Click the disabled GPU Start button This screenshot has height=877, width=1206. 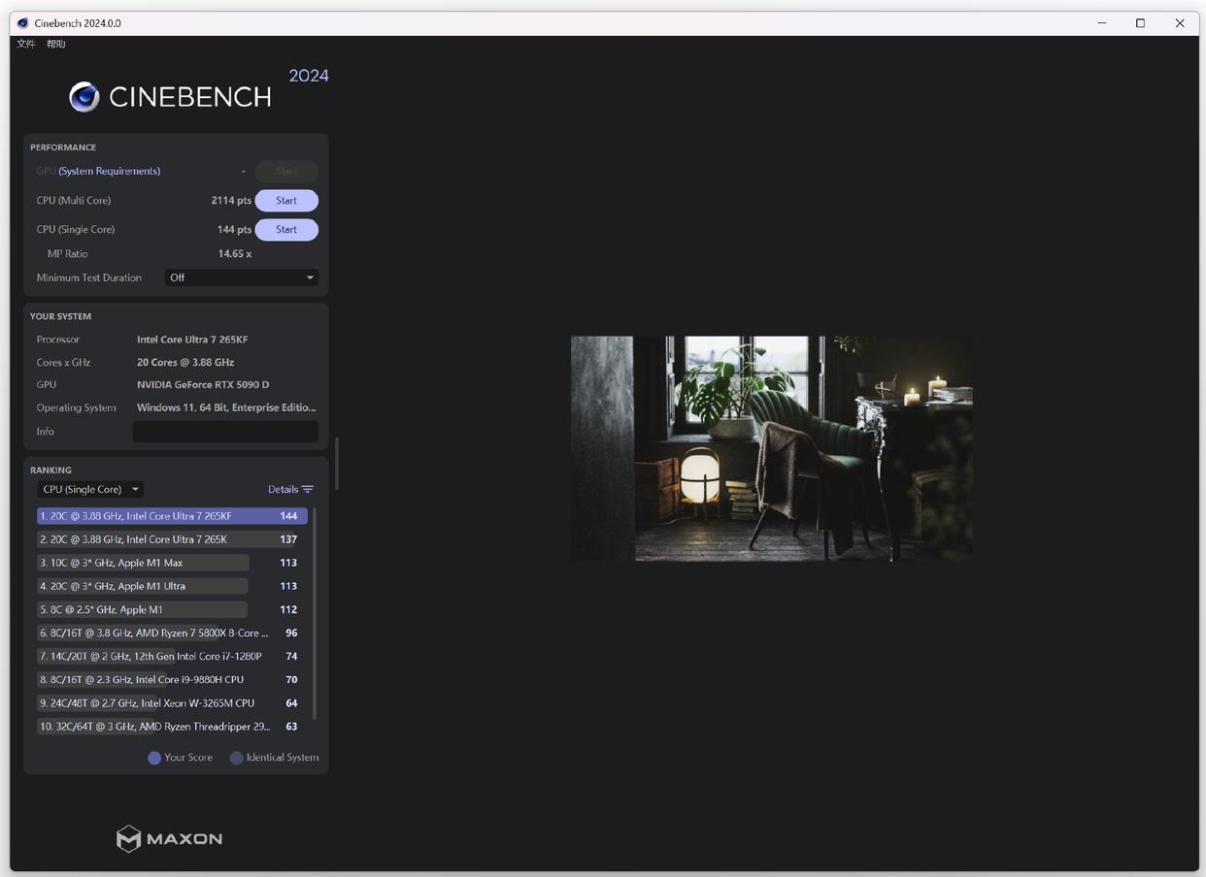click(x=286, y=172)
